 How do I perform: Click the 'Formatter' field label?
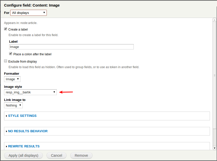[x=12, y=73]
